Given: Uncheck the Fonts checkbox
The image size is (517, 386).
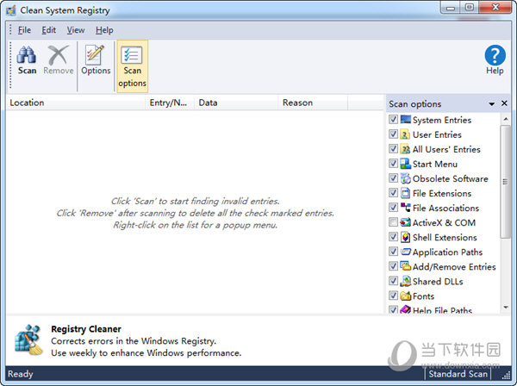Looking at the screenshot, I should click(393, 296).
